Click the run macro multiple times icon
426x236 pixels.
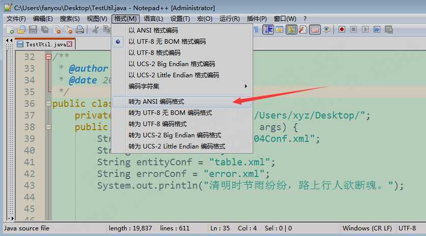377,29
